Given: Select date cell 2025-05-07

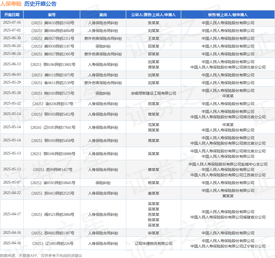Looking at the screenshot, I should (x=12, y=182).
